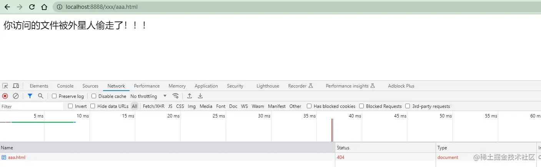
Task: Stop recording network log
Action: click(x=5, y=96)
